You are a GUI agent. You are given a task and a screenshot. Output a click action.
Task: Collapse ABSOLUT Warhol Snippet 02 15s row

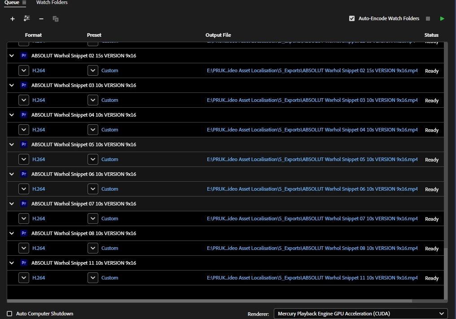click(12, 56)
